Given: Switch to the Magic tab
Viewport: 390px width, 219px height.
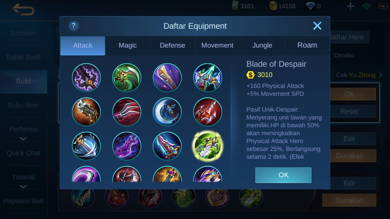Looking at the screenshot, I should [x=128, y=45].
